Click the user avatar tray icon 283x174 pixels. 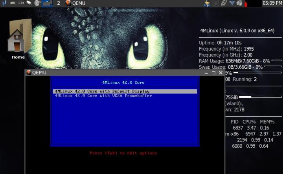coord(207,3)
